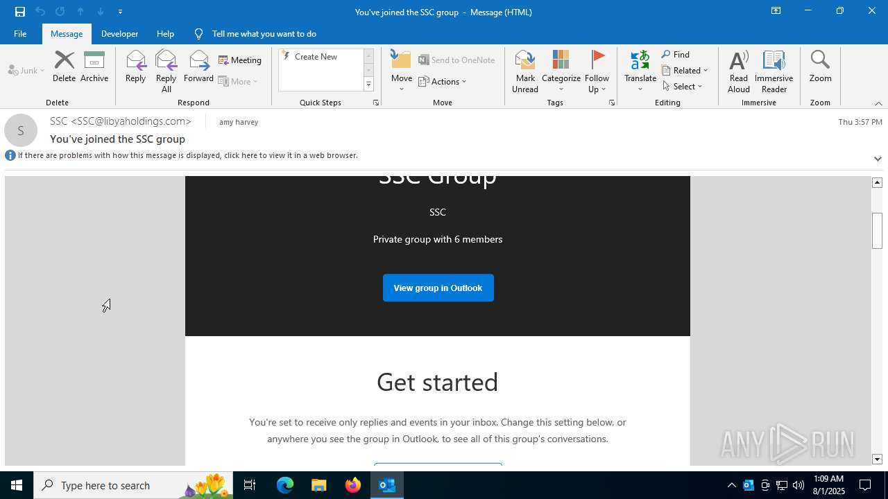Viewport: 888px width, 499px height.
Task: Reply with a Meeting
Action: 240,60
